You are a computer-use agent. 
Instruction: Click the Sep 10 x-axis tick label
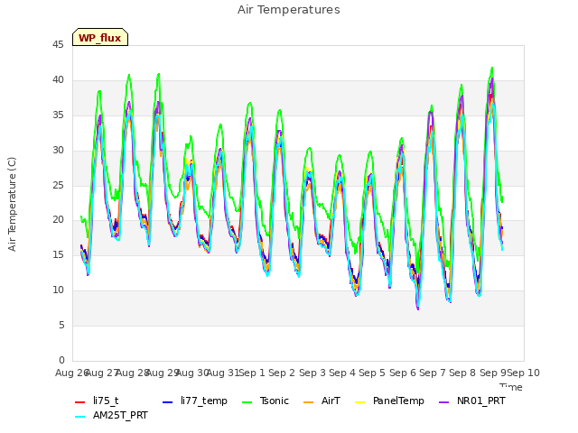(x=523, y=373)
